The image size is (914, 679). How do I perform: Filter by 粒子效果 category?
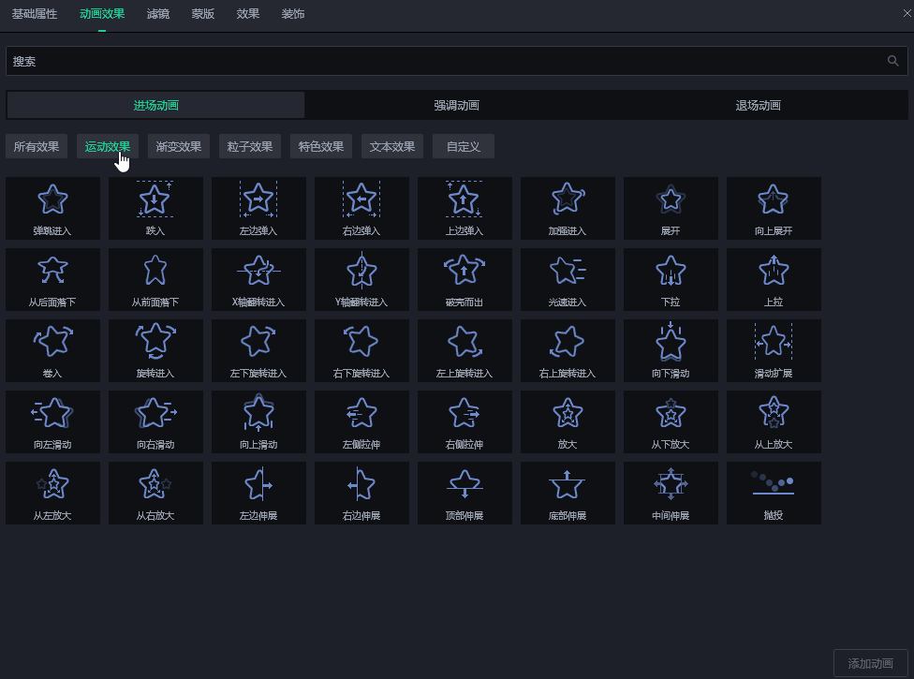tap(250, 146)
